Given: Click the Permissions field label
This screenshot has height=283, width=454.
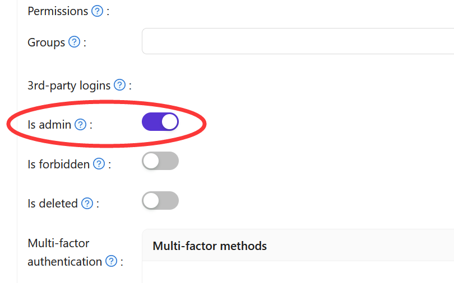Looking at the screenshot, I should [x=58, y=11].
